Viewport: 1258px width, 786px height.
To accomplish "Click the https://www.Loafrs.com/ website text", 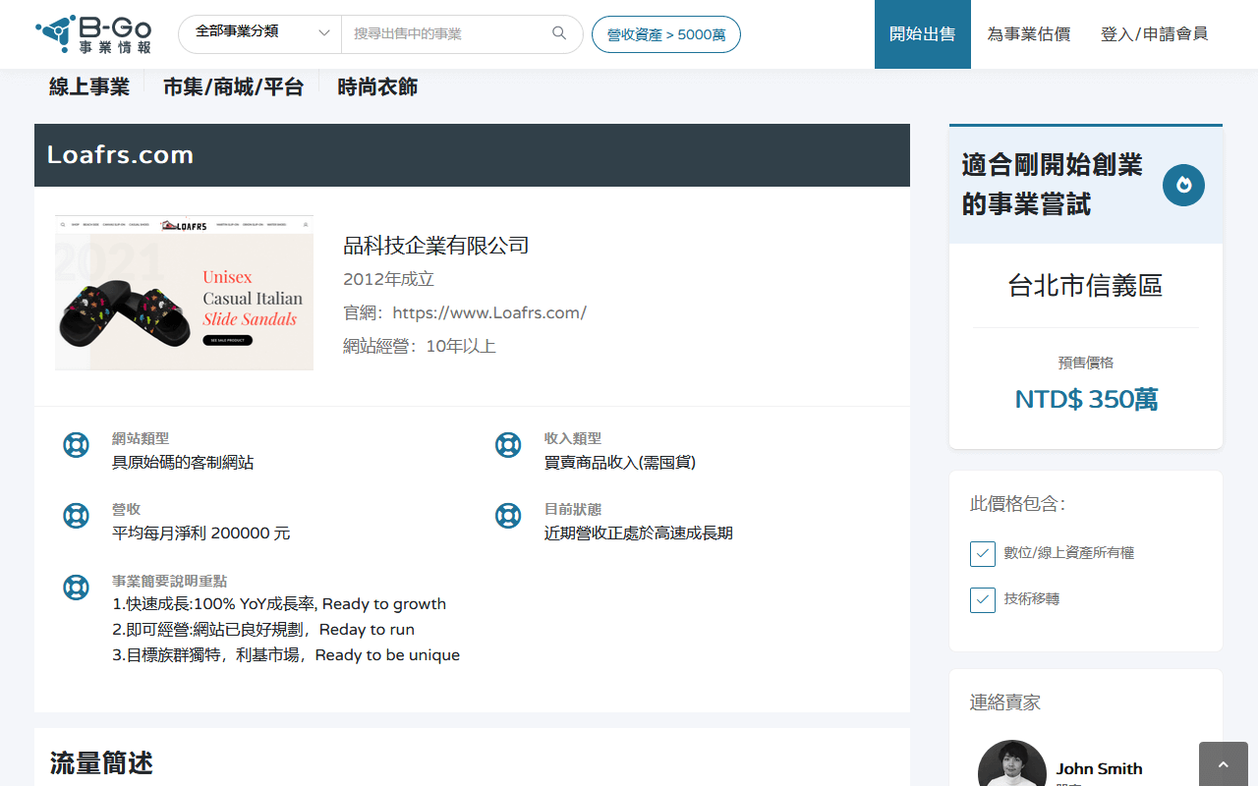I will tap(489, 312).
